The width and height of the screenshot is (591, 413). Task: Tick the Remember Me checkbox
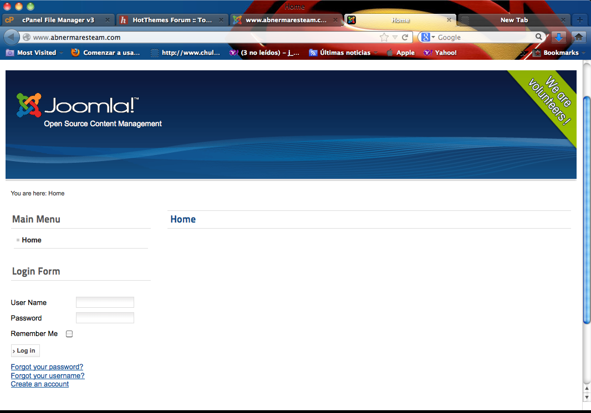(x=69, y=334)
